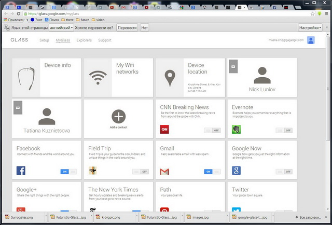
Task: Click the map pin Device location icon
Action: (x=170, y=78)
